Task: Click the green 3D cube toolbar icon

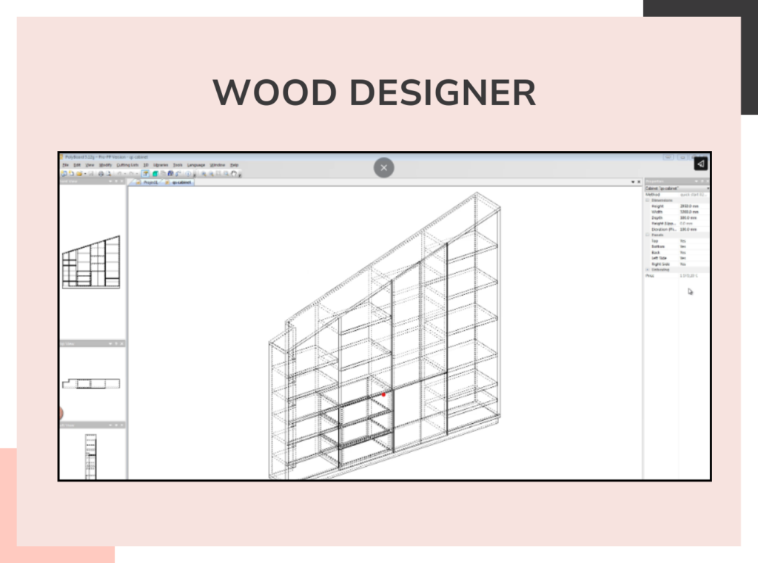Action: click(x=155, y=172)
